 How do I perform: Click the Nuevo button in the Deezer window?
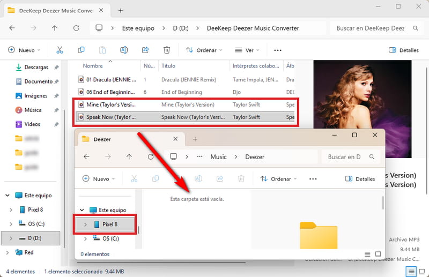pos(99,179)
